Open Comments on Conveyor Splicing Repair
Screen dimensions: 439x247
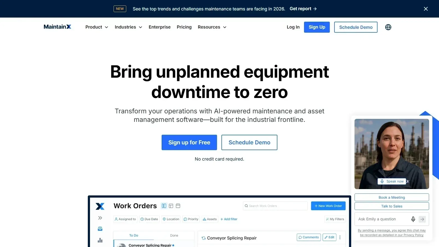(x=309, y=237)
